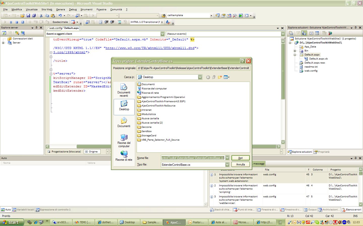Select Risorse del computer in the places bar

(x=124, y=141)
